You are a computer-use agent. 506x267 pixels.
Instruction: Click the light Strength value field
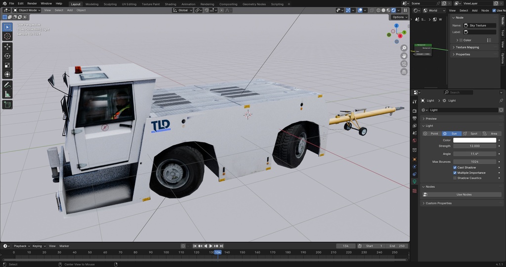click(x=474, y=146)
